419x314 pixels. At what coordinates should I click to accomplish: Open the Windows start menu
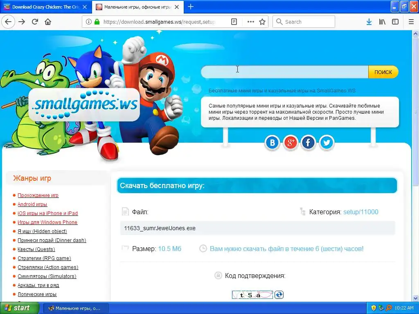20,308
